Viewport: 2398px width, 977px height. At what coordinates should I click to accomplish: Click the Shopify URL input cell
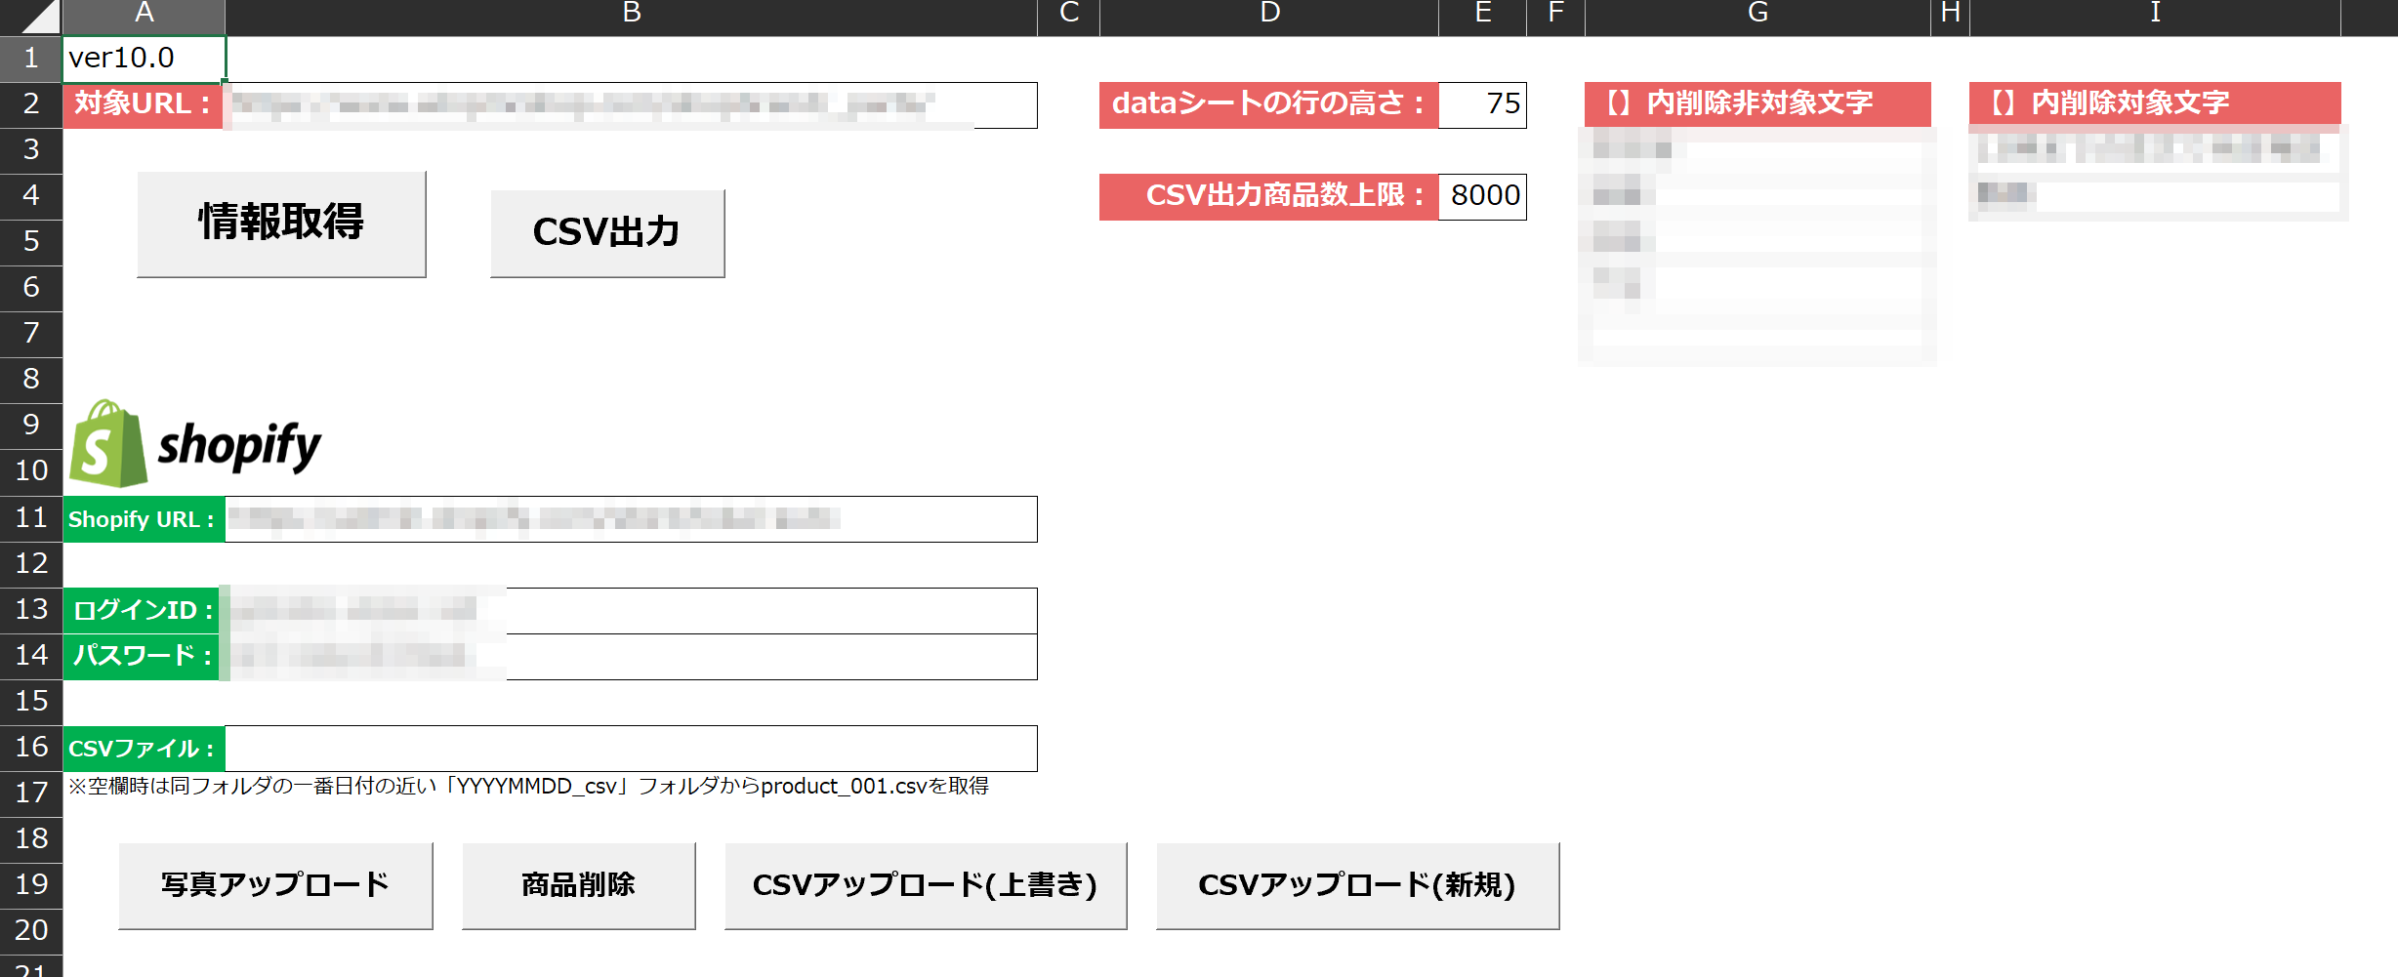(631, 519)
